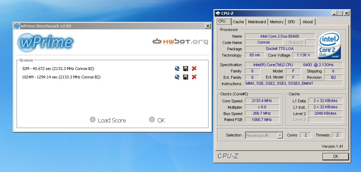Screen dimensions: 361x172
Task: Open the Processor #1 selection dropdown
Action: coord(264,135)
